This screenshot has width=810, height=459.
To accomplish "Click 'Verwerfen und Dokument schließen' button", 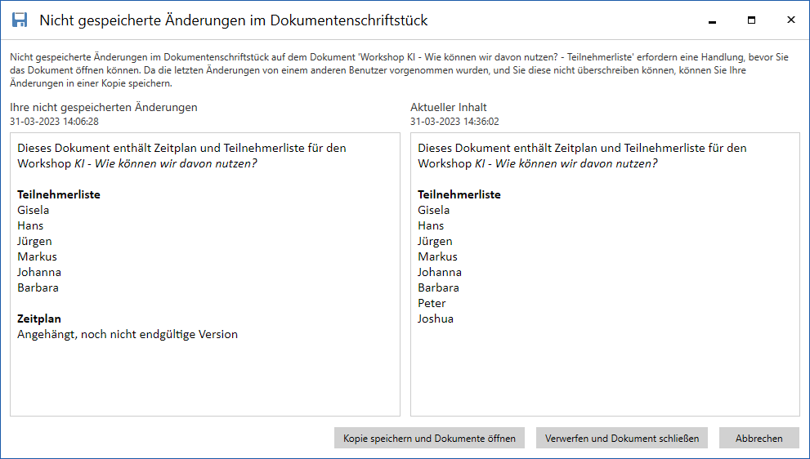I will tap(622, 439).
